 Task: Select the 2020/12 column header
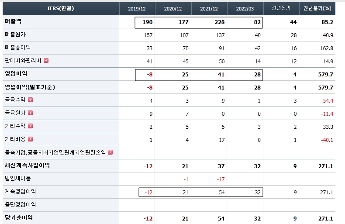173,9
